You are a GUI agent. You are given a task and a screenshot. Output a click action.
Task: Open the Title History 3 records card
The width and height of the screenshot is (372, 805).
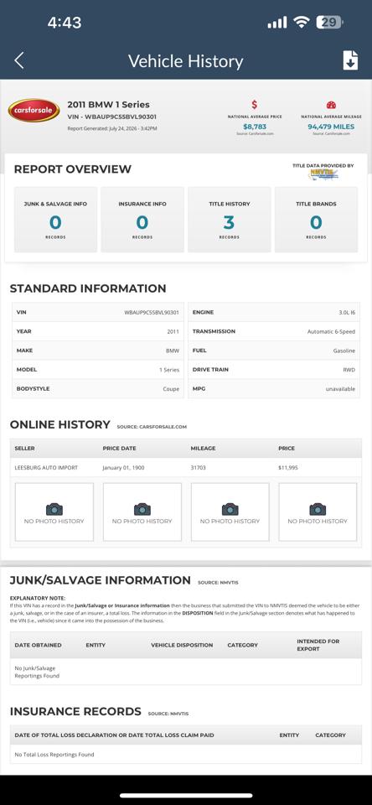pyautogui.click(x=230, y=220)
